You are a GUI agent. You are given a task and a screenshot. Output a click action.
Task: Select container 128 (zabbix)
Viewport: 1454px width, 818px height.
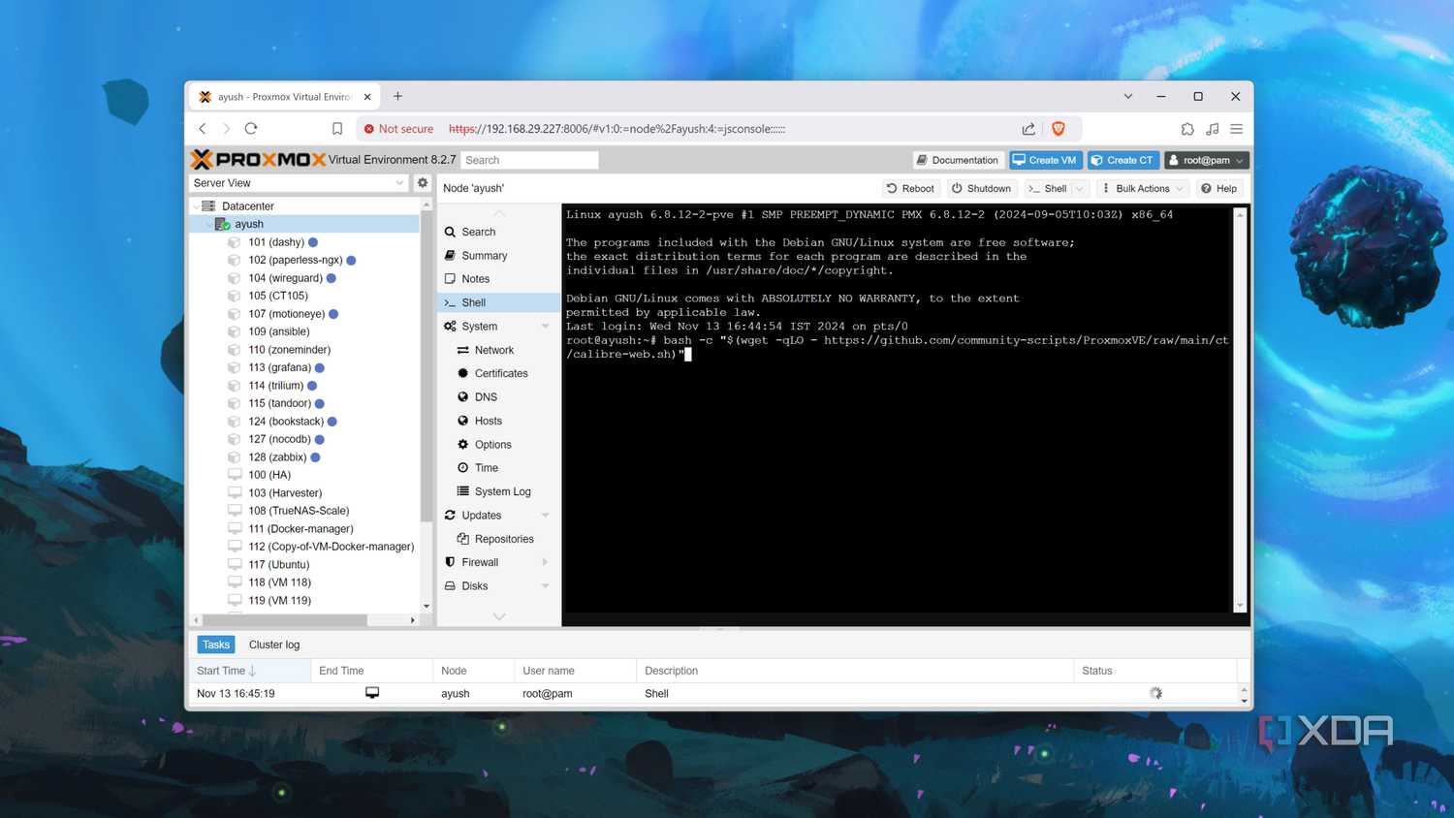277,457
